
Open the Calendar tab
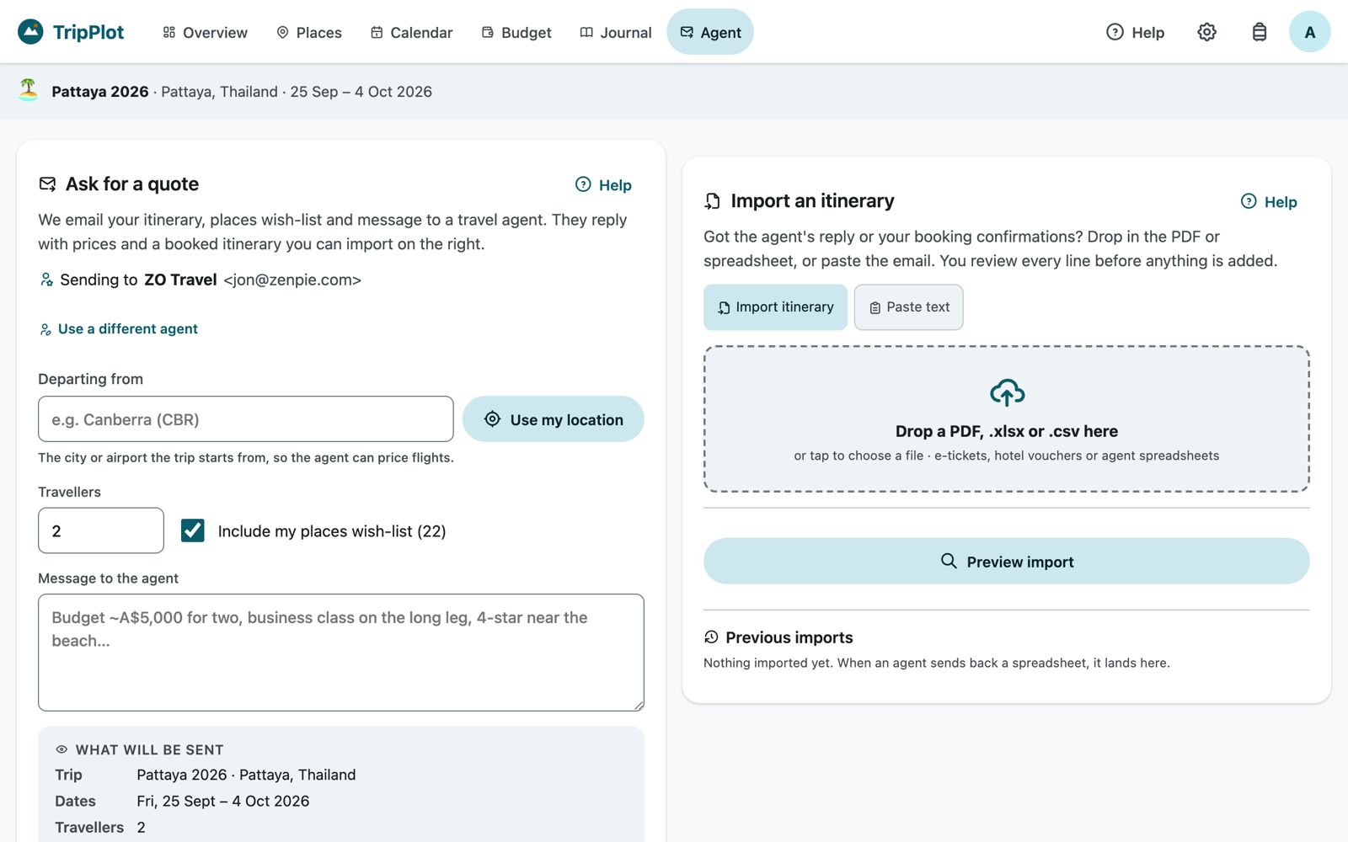[x=411, y=32]
